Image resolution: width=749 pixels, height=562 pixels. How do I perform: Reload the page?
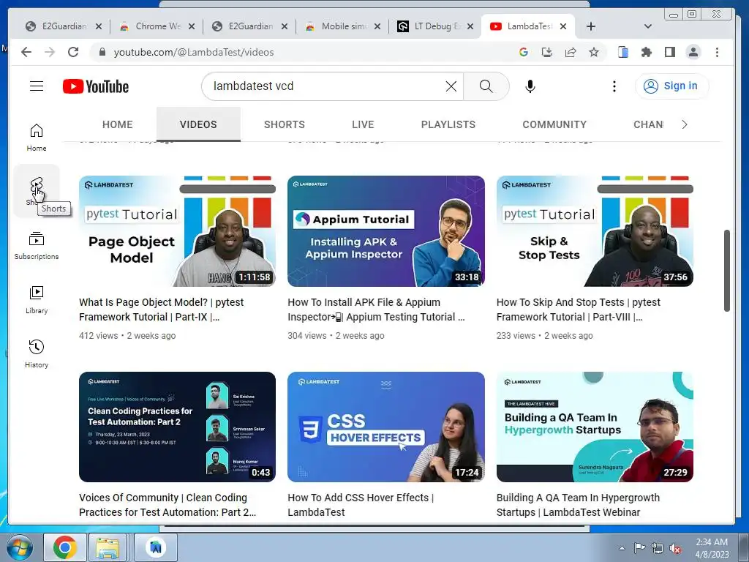73,52
